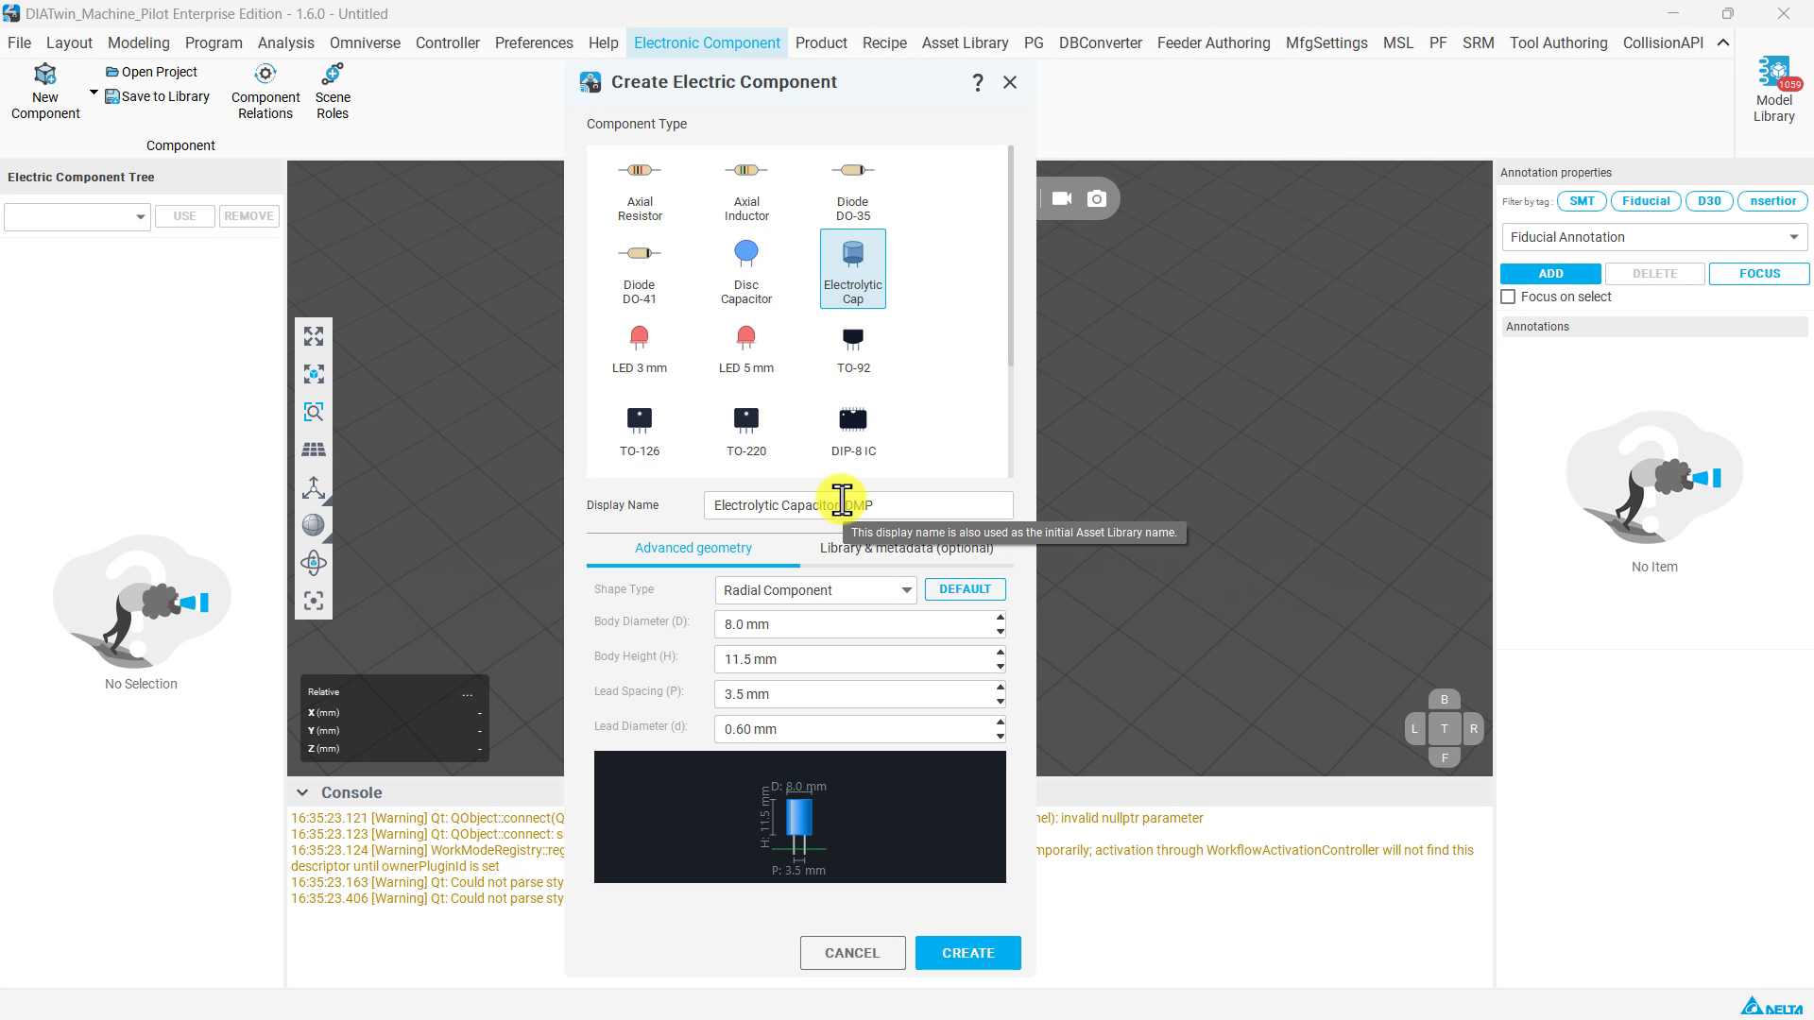Click the axis coordinate icon
Screen dimensions: 1814x1020
tap(314, 487)
